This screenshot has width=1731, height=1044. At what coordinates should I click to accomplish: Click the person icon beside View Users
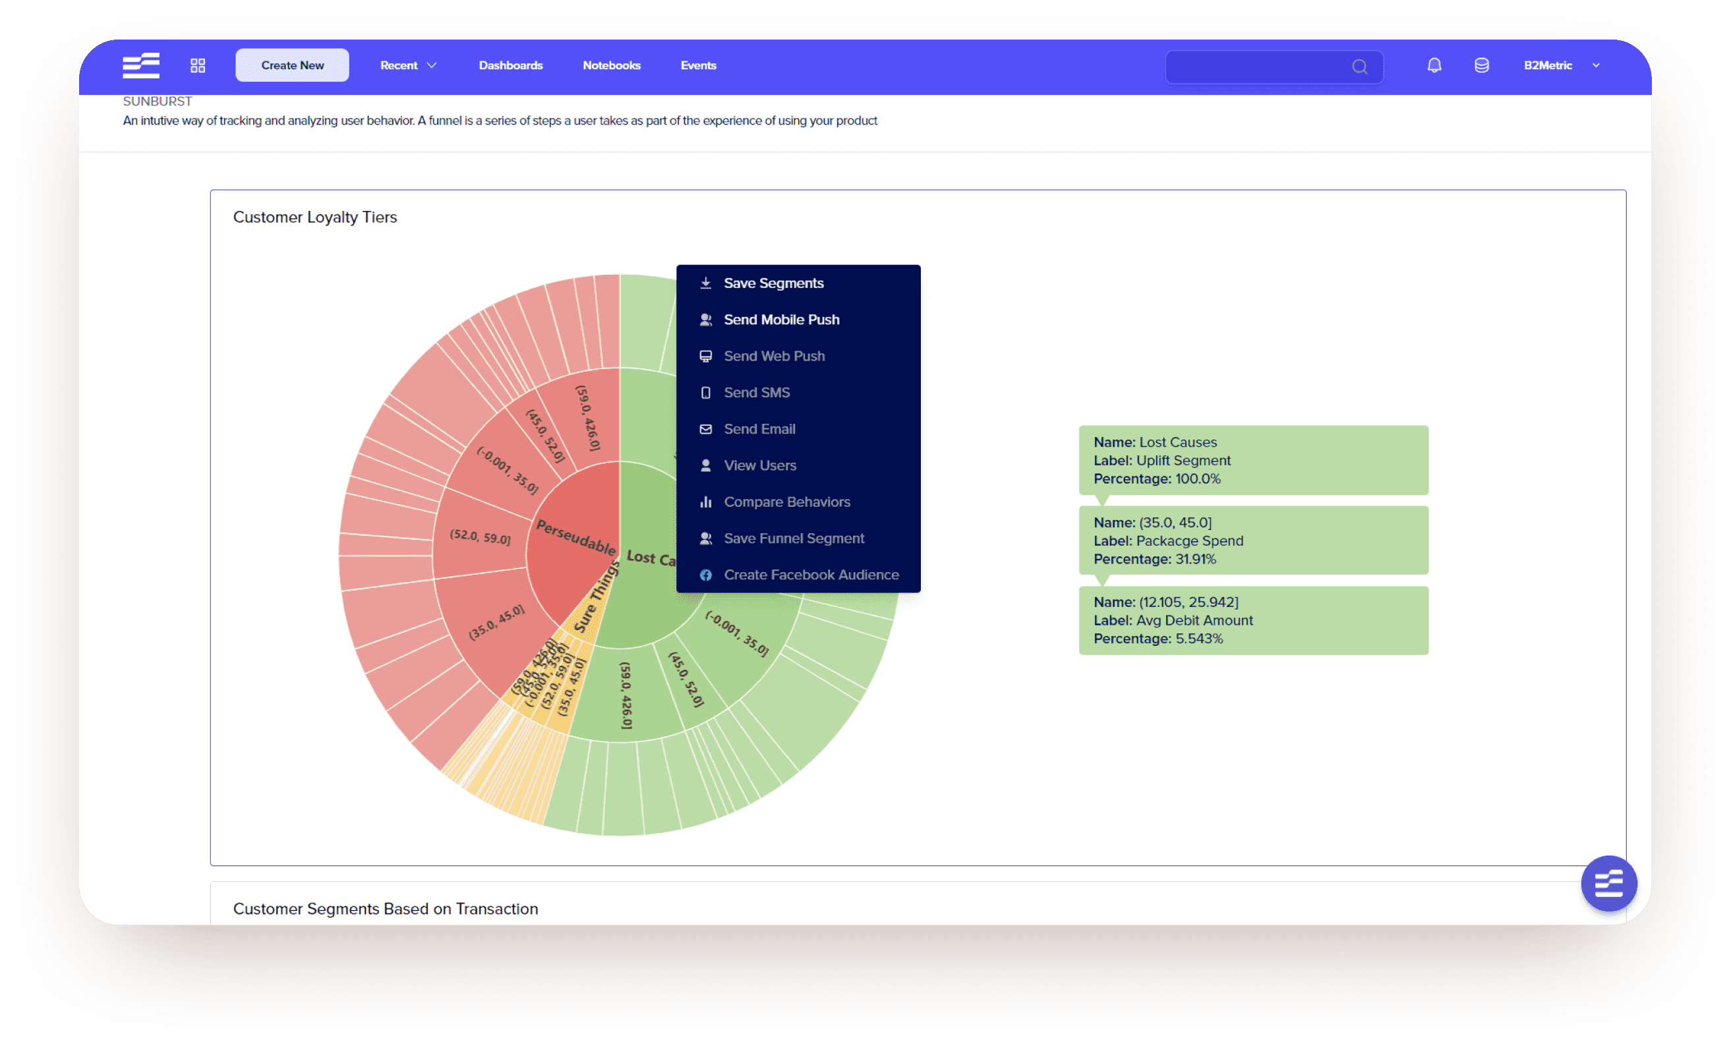(705, 466)
